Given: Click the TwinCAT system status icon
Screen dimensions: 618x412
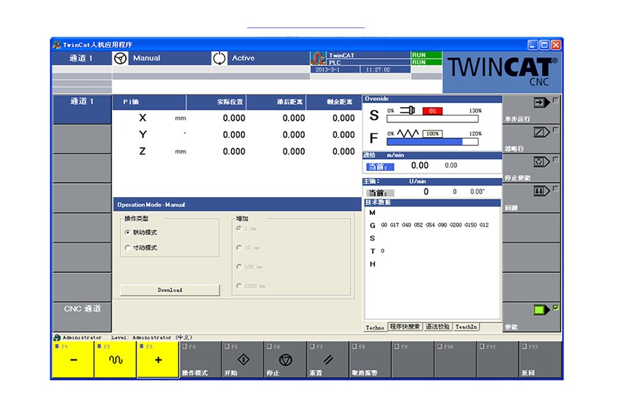Looking at the screenshot, I should (318, 59).
